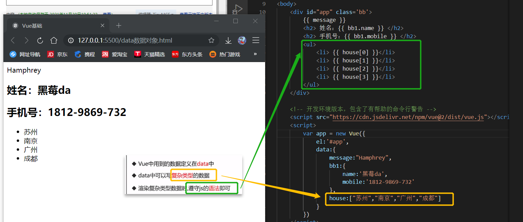Click line number 9 in the editor gutter
Viewport: 523px width, 222px height.
pyautogui.click(x=264, y=4)
